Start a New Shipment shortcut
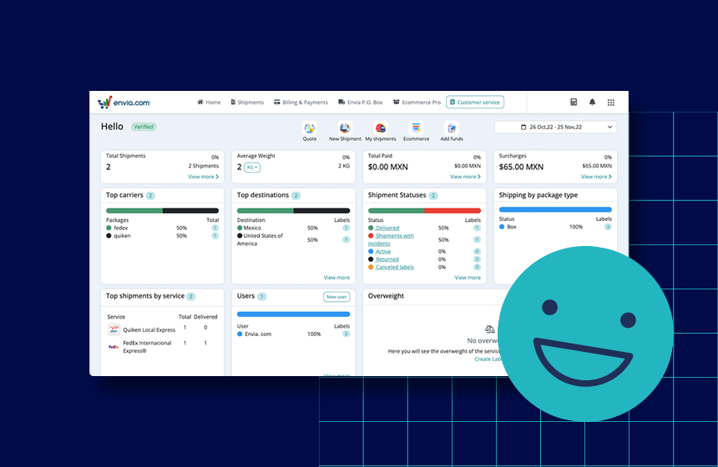Image resolution: width=718 pixels, height=467 pixels. (x=345, y=128)
